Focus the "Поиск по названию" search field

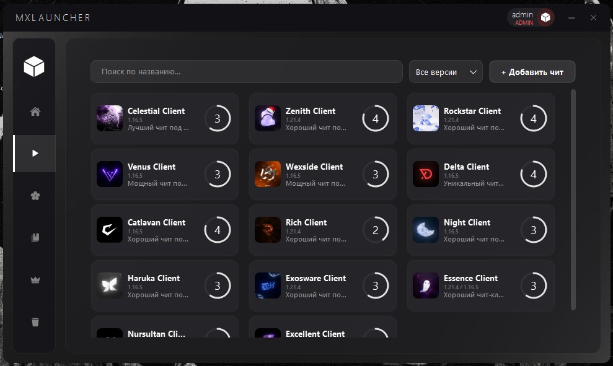(246, 72)
